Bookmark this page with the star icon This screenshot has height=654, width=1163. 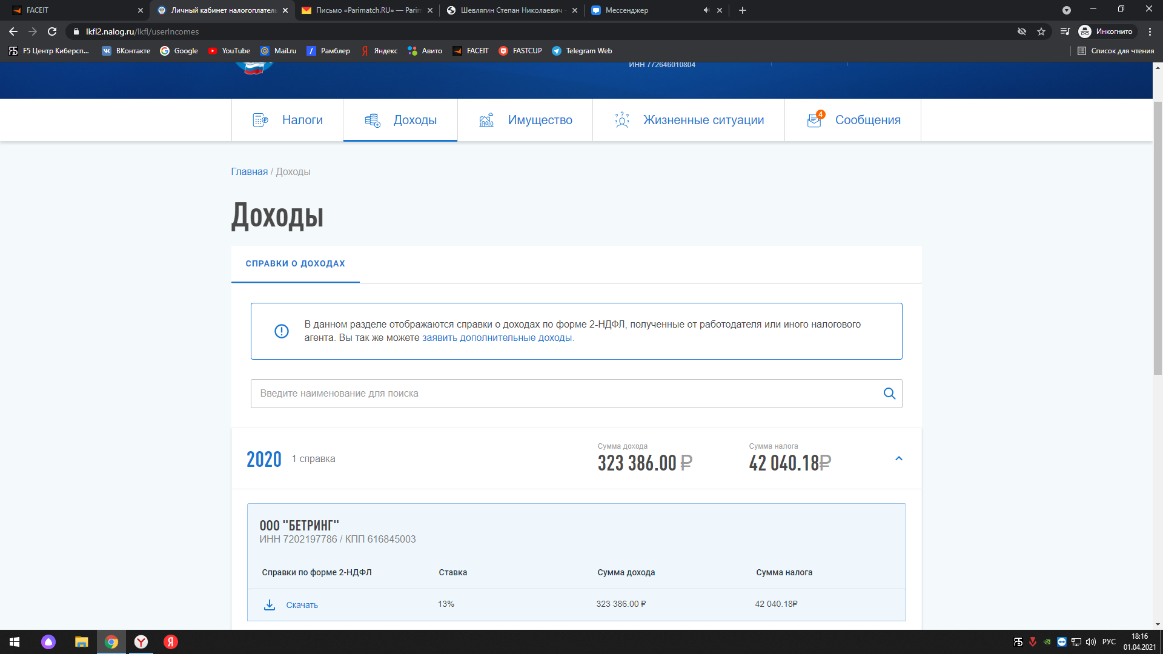coord(1041,31)
